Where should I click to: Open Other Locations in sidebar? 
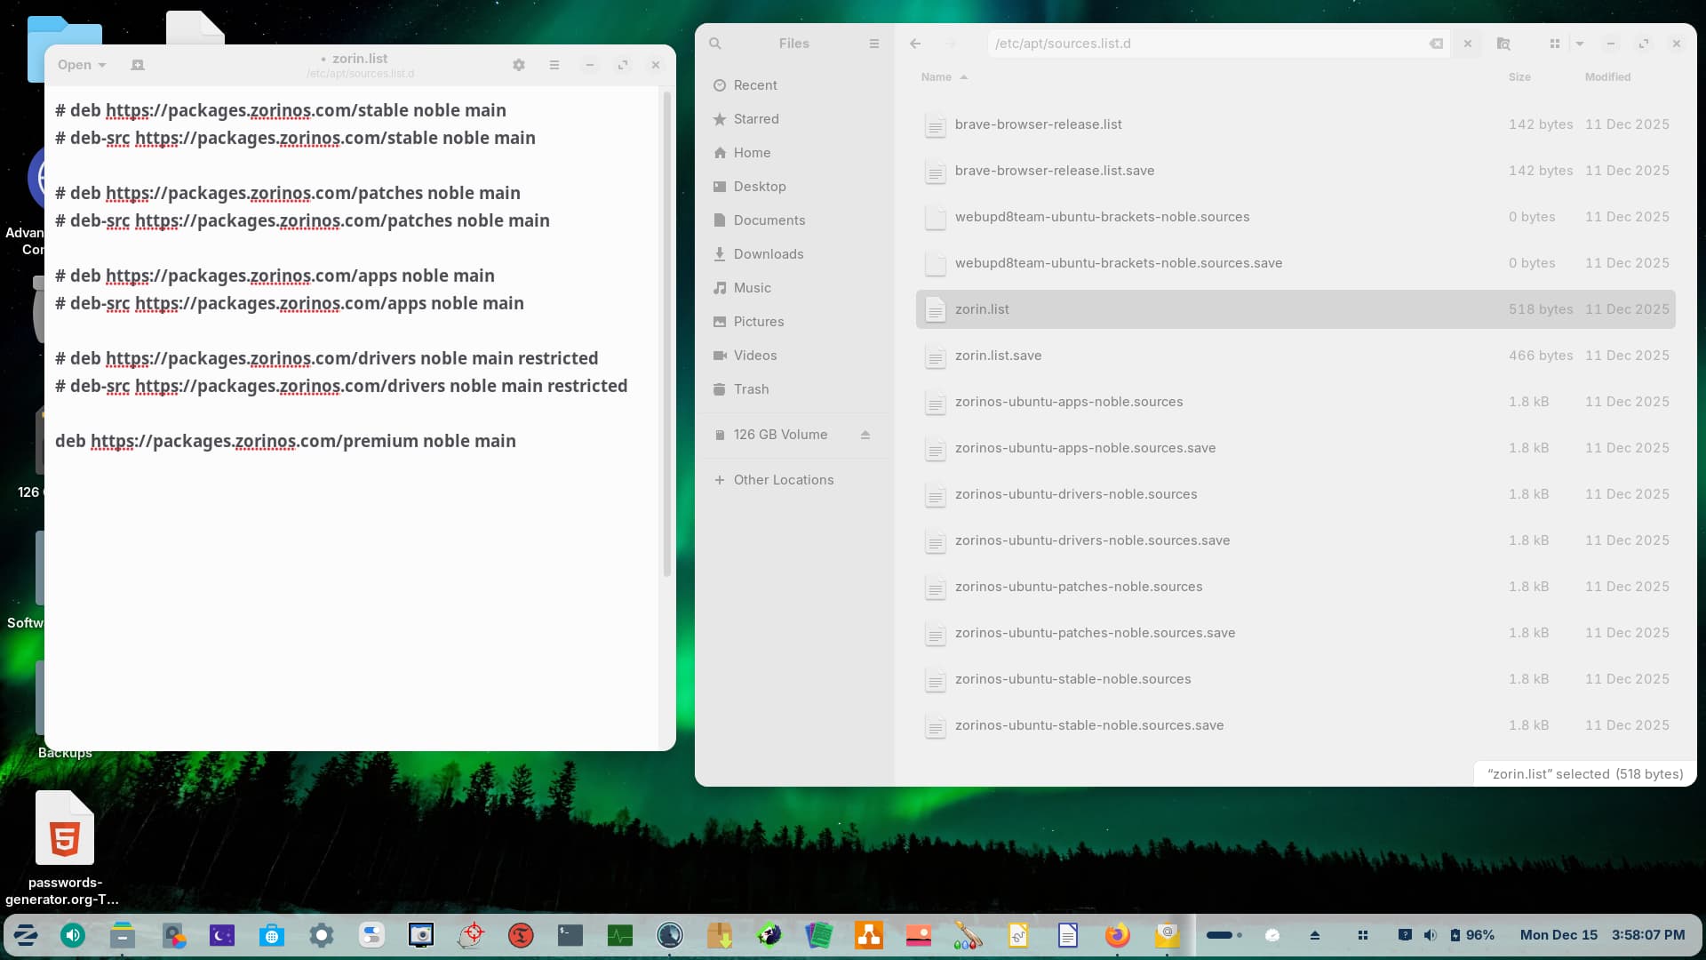(783, 480)
